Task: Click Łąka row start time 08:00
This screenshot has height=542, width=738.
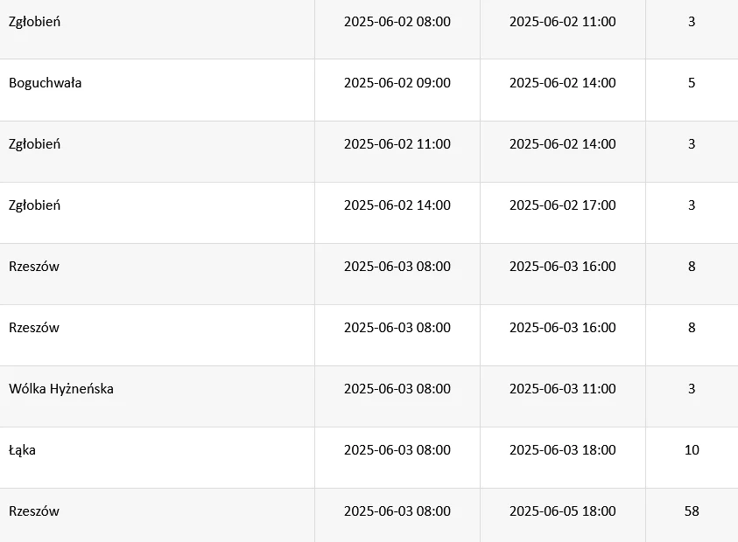Action: [397, 450]
